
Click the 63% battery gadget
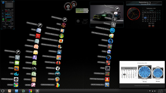click(x=82, y=10)
